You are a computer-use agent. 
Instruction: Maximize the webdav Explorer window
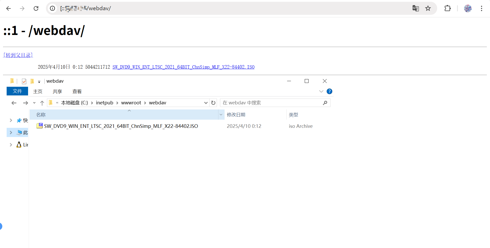pos(307,81)
